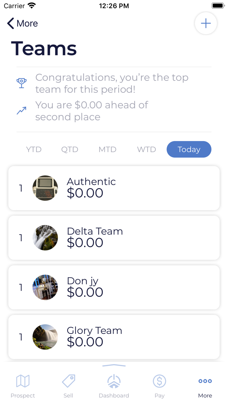Open the Pay dollar tab
This screenshot has height=406, width=228.
[x=160, y=386]
